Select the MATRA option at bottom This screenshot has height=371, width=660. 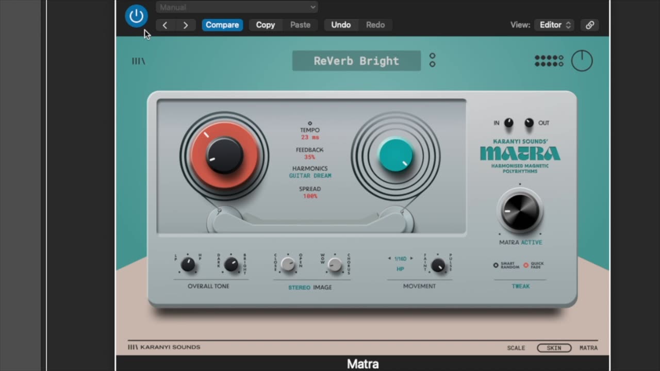pos(588,348)
